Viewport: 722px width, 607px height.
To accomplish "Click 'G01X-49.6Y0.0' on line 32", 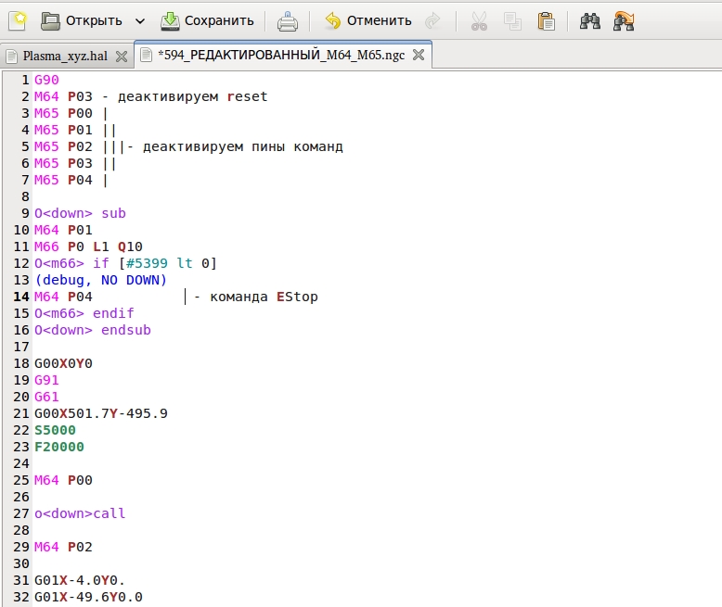I will click(88, 597).
